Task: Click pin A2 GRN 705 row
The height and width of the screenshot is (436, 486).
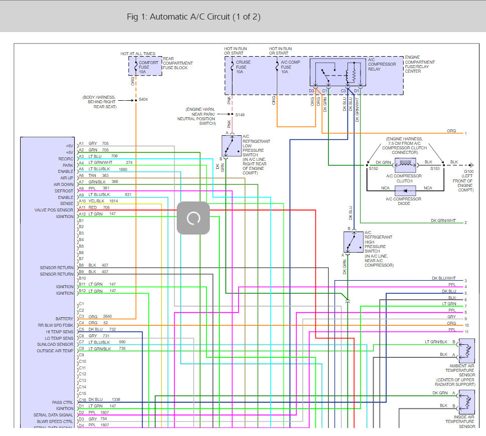Action: (x=93, y=150)
